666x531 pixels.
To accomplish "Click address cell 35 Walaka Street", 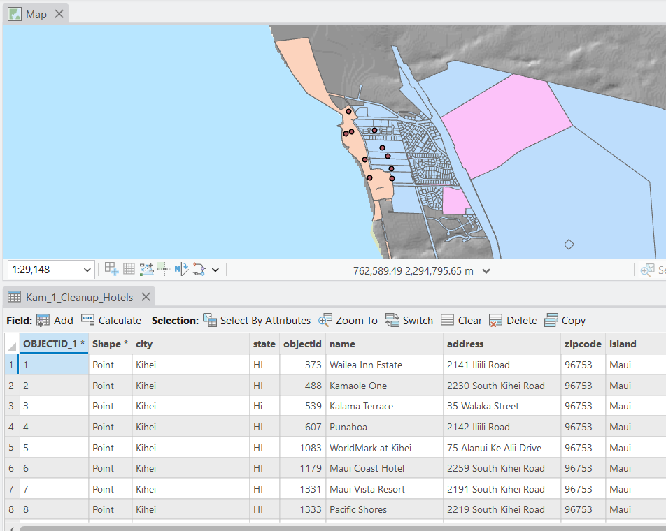I will click(x=502, y=407).
